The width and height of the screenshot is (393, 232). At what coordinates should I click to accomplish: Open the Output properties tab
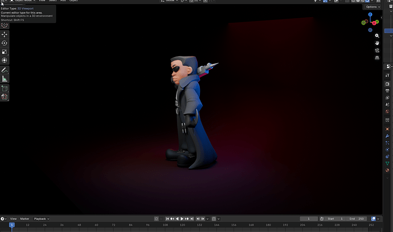(387, 91)
